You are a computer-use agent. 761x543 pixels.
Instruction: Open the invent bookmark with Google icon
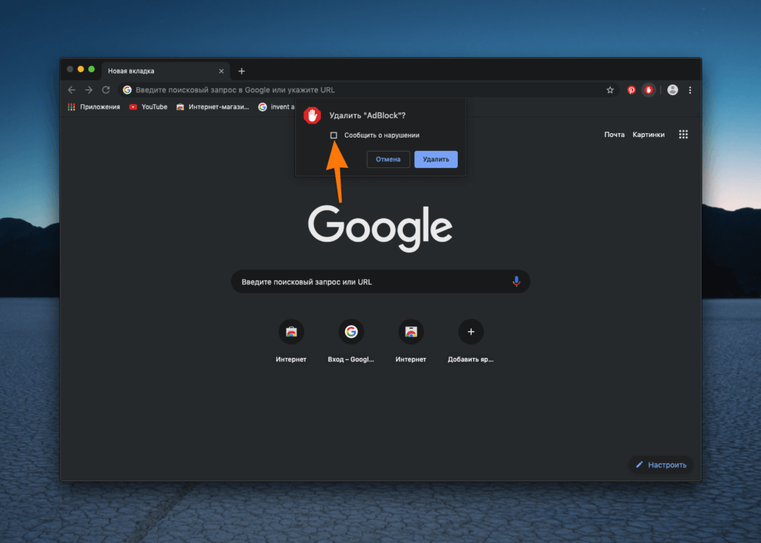(x=276, y=107)
